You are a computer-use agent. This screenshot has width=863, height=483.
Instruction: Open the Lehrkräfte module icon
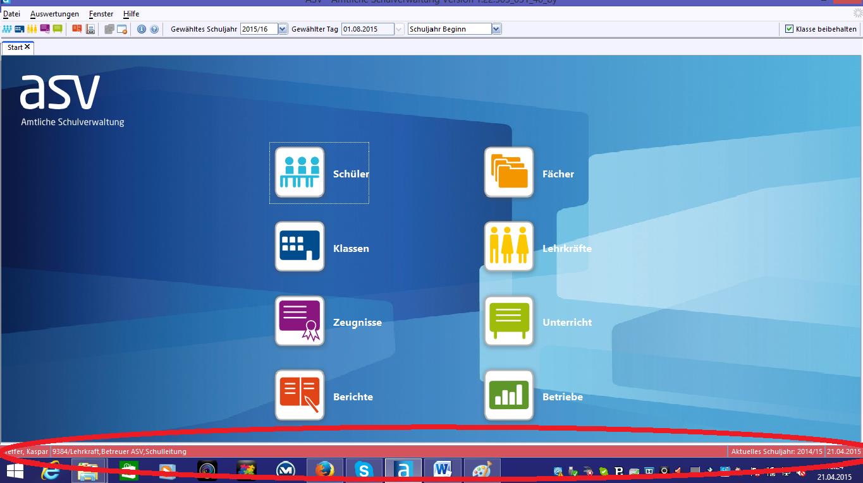(x=509, y=247)
